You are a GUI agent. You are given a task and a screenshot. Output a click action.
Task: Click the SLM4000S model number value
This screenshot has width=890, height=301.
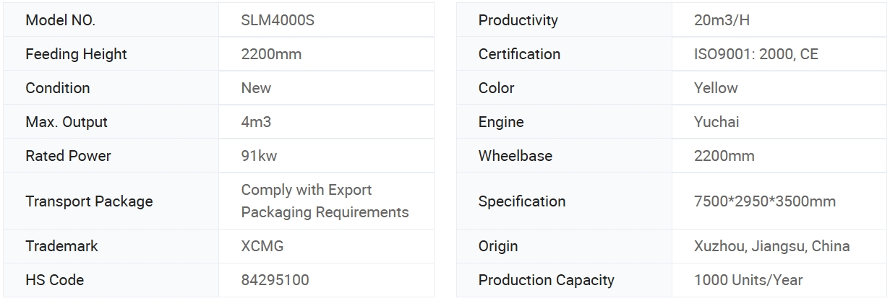[x=278, y=20]
